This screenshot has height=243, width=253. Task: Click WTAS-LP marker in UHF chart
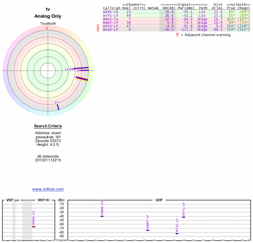click(177, 234)
